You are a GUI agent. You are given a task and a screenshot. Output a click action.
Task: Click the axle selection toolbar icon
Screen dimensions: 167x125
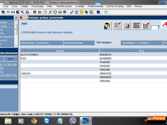pos(13,12)
